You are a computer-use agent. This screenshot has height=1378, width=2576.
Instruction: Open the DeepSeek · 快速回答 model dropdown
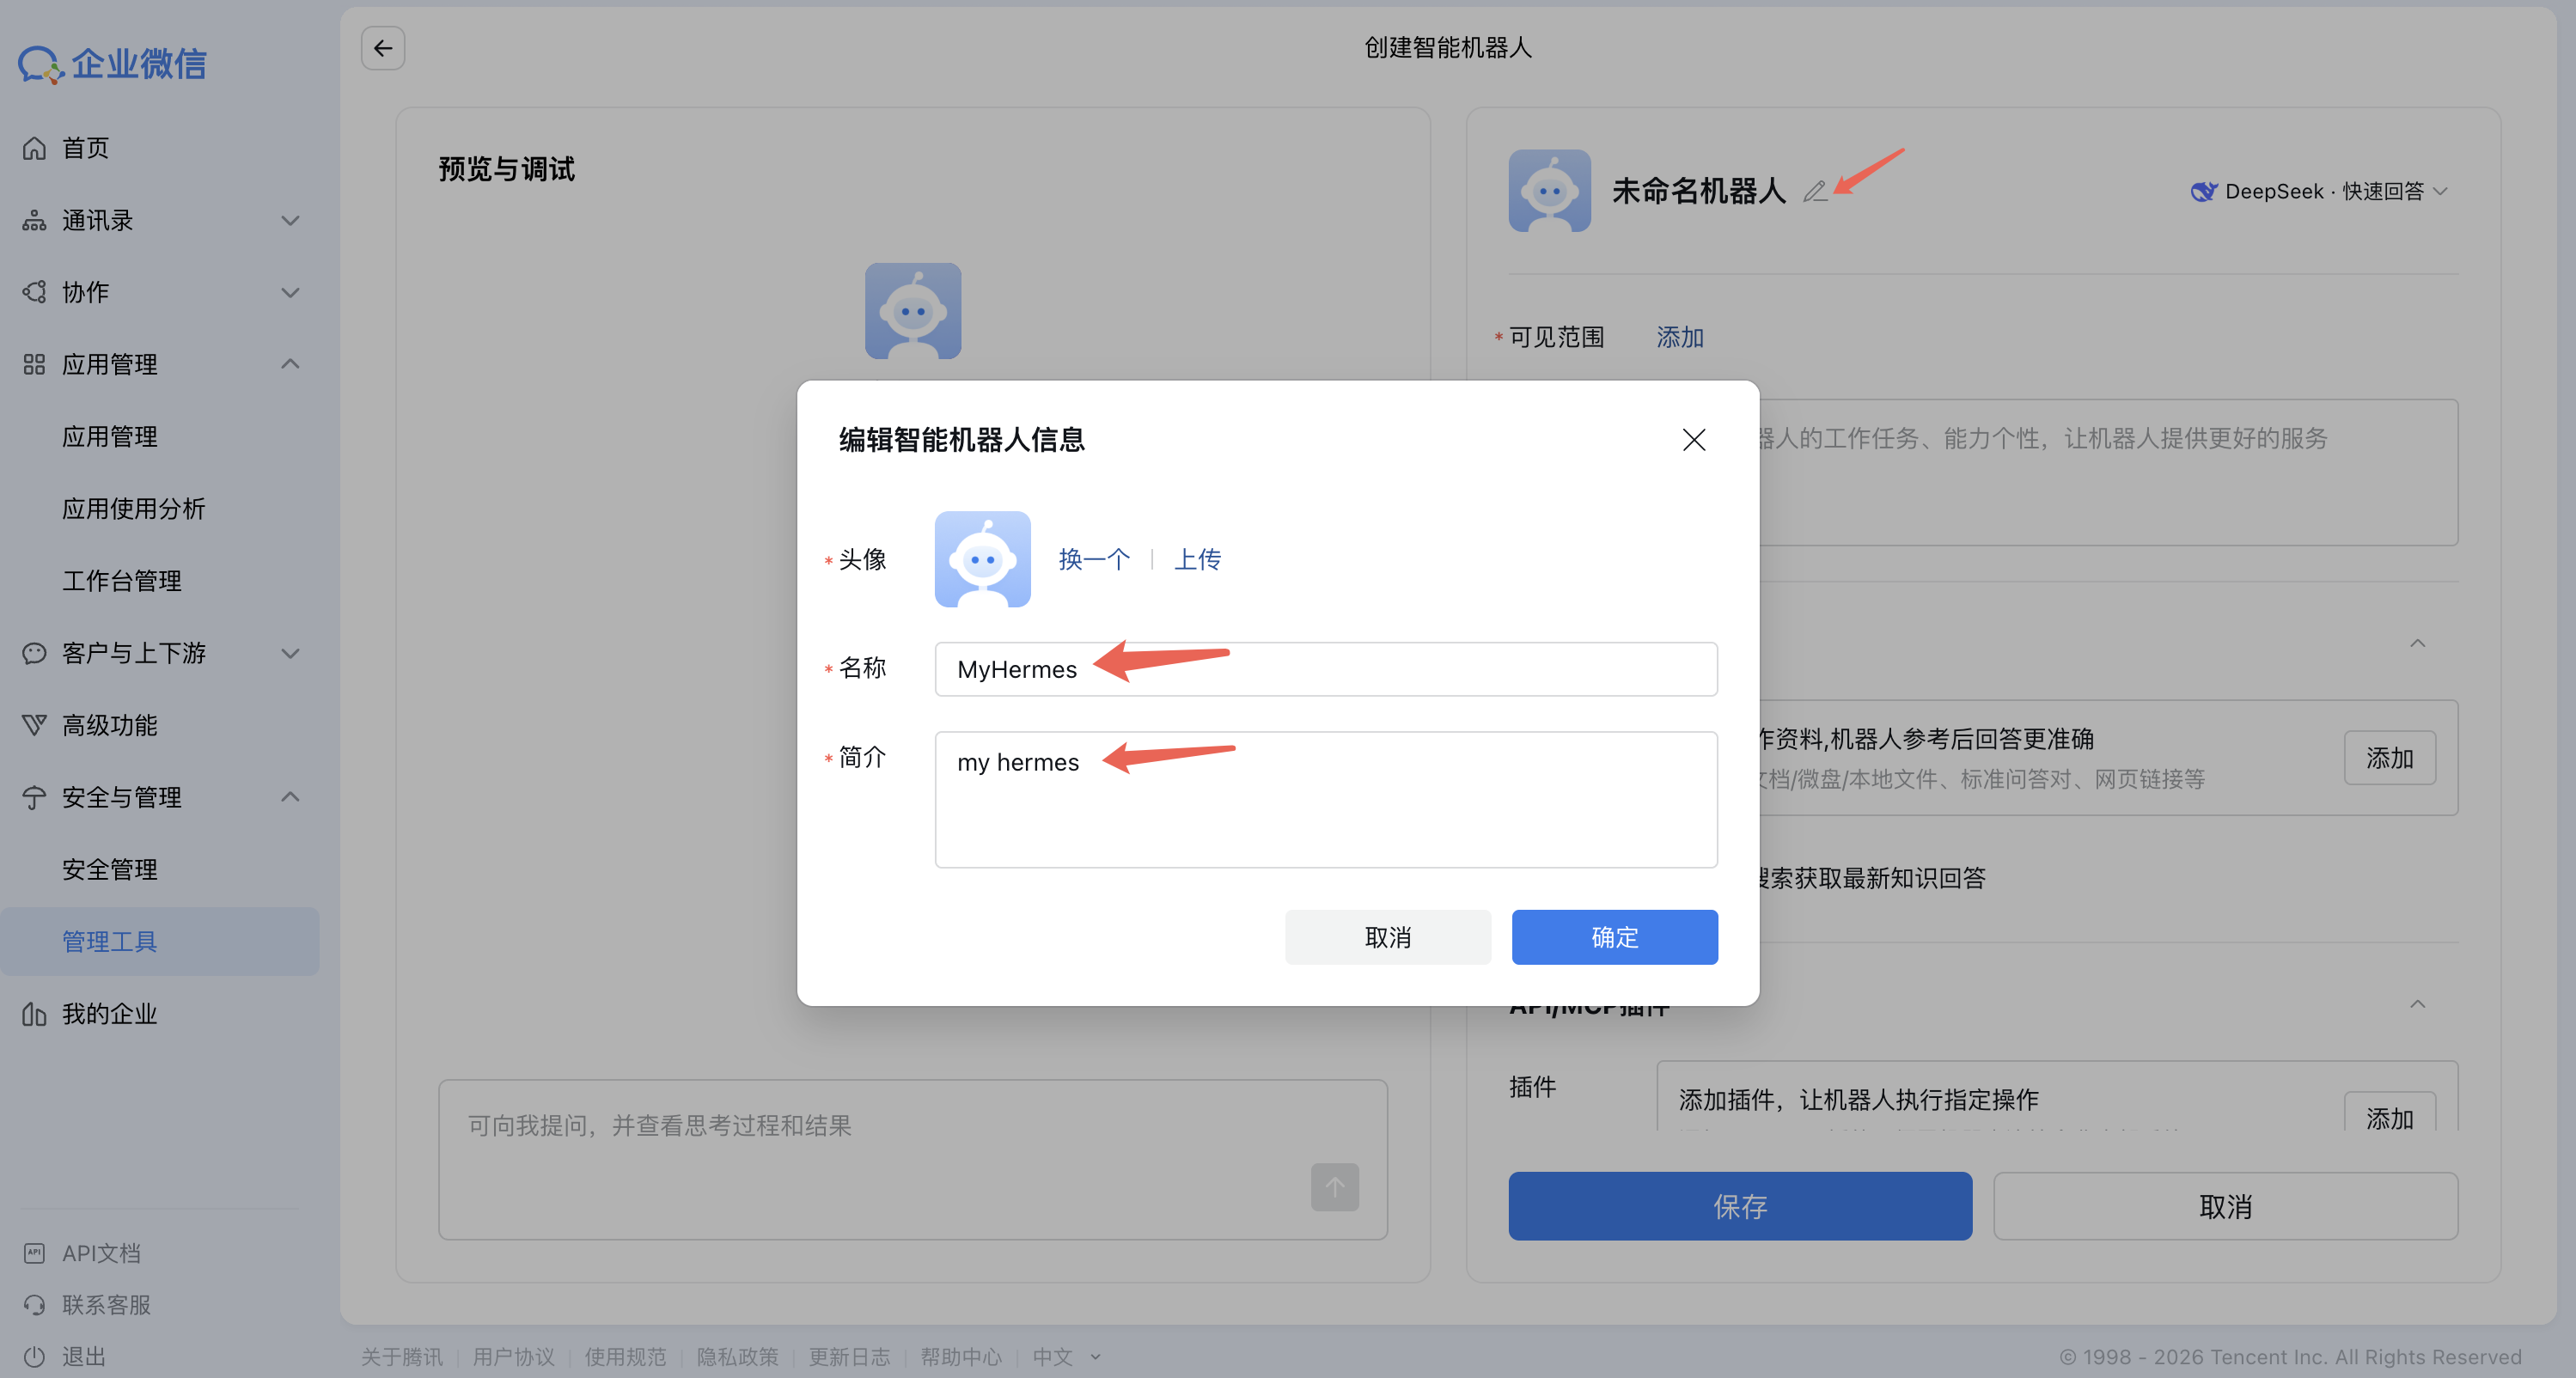pyautogui.click(x=2319, y=191)
